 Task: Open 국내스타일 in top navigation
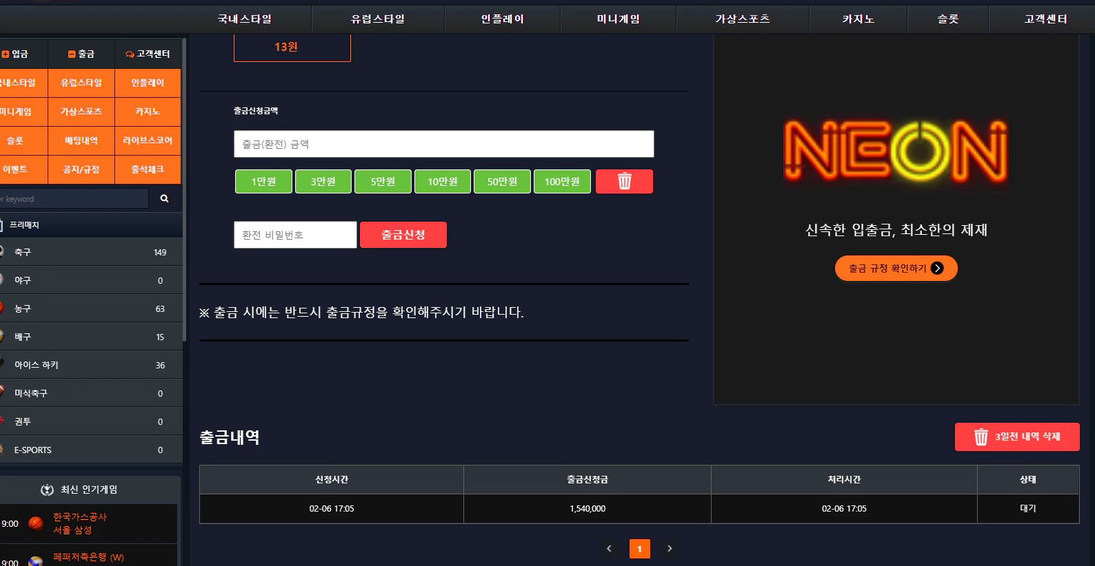(245, 19)
